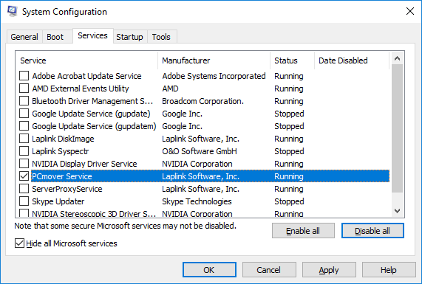This screenshot has height=284, width=422.
Task: Switch to the General tab
Action: click(24, 37)
